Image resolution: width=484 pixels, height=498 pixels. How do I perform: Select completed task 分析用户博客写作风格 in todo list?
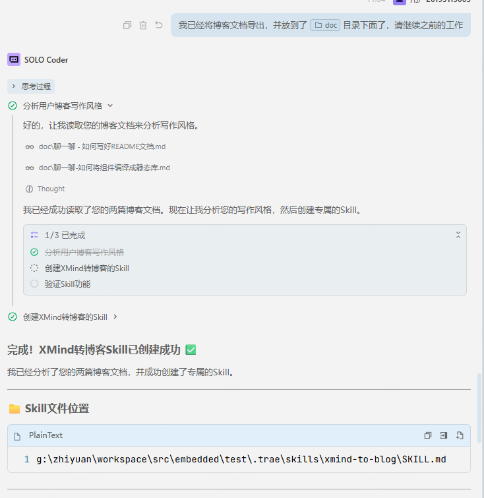click(x=84, y=252)
